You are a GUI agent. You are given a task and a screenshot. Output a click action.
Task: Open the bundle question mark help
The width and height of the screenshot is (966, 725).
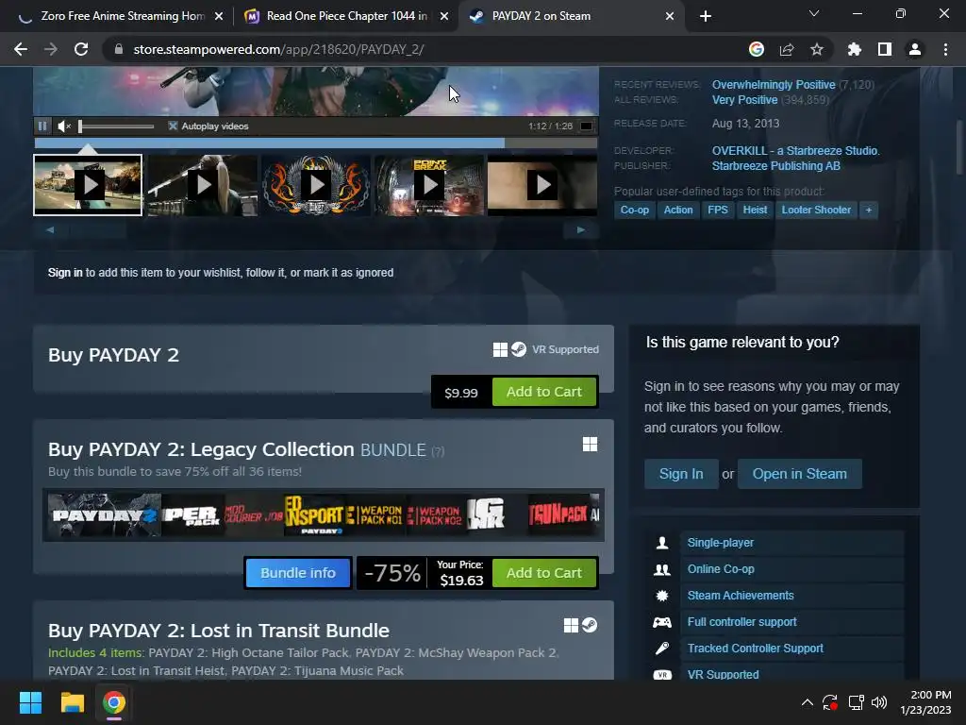[x=438, y=451]
